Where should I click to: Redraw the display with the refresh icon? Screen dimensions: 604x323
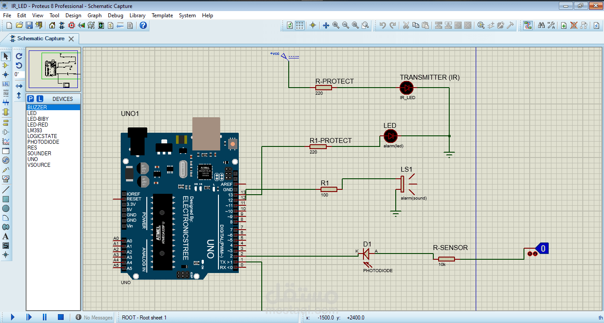click(x=290, y=25)
